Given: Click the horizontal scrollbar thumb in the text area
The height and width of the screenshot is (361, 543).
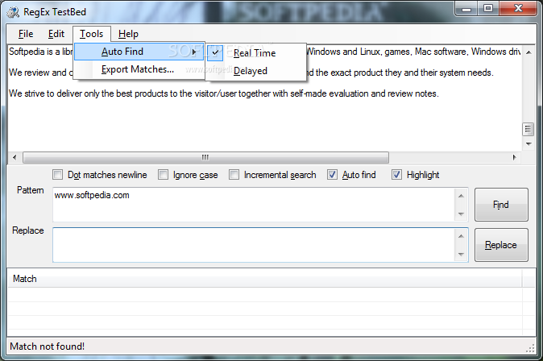Looking at the screenshot, I should (205, 157).
